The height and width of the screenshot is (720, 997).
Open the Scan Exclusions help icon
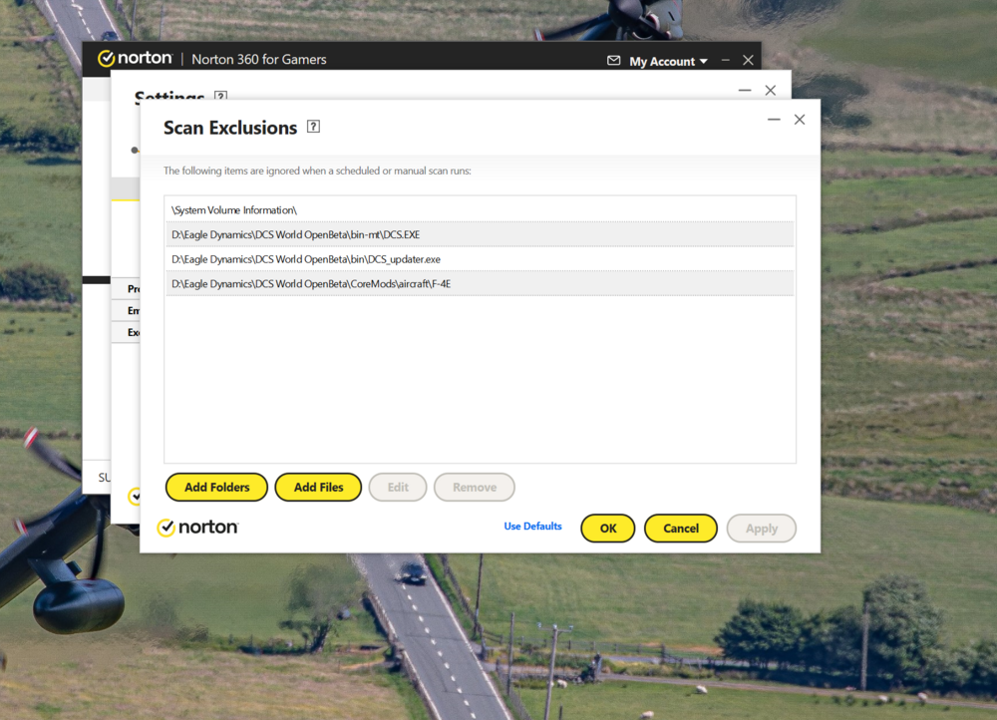point(313,127)
